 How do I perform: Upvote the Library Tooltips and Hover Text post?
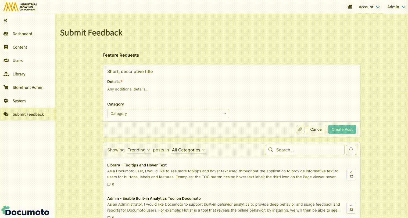(351, 175)
